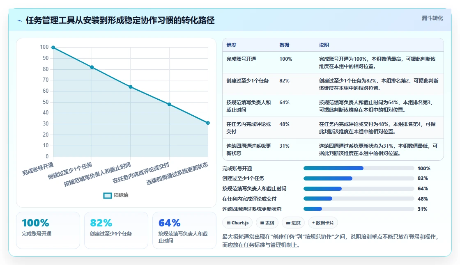Click the y-axis tick label 0

[x=47, y=156]
